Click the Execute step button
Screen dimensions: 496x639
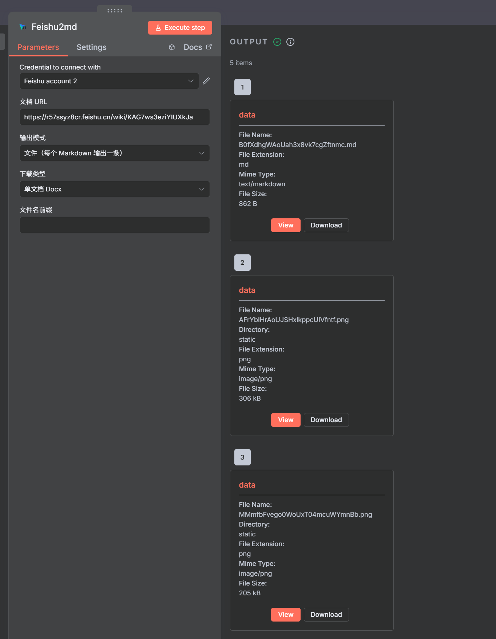[x=180, y=28]
